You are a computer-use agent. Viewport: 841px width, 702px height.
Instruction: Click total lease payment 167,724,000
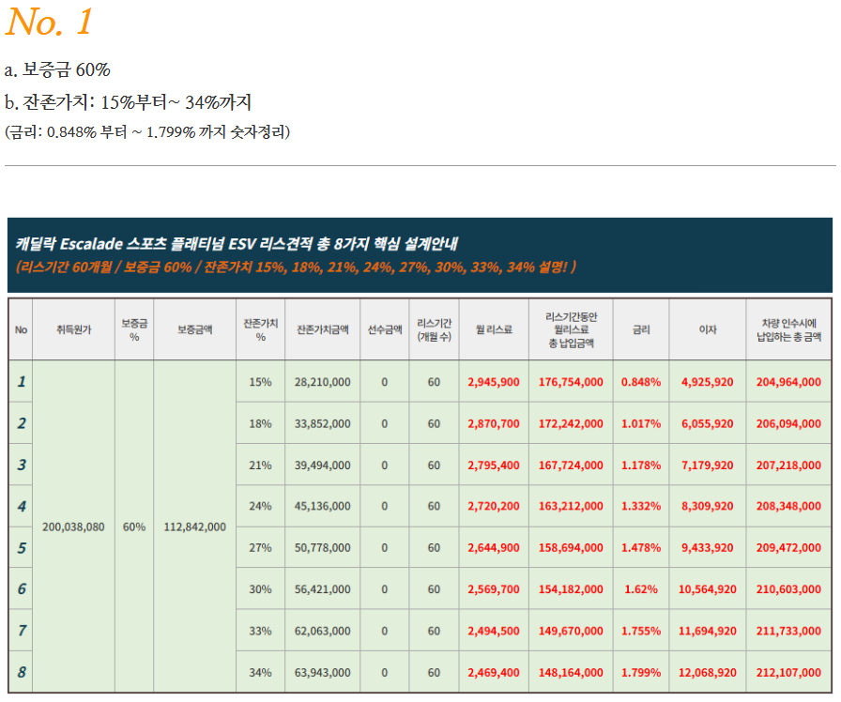571,465
